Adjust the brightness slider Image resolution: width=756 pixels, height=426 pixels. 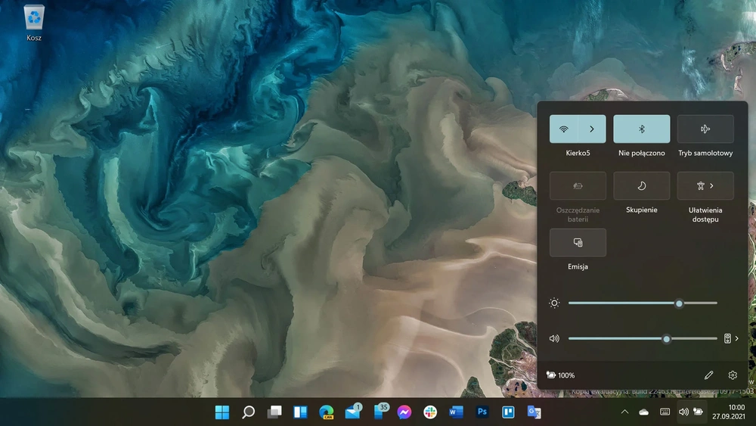[643, 303]
